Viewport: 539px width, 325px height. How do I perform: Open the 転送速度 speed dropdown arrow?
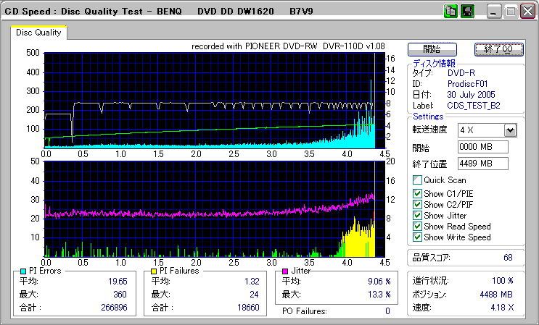coord(510,130)
